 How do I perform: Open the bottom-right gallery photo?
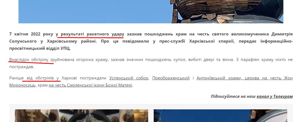coord(221,116)
